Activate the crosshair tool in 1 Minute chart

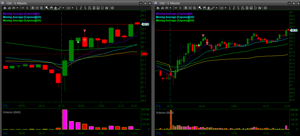[x=208, y=8]
